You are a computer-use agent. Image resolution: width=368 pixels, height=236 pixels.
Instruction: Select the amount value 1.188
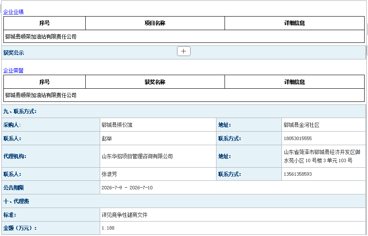click(108, 228)
